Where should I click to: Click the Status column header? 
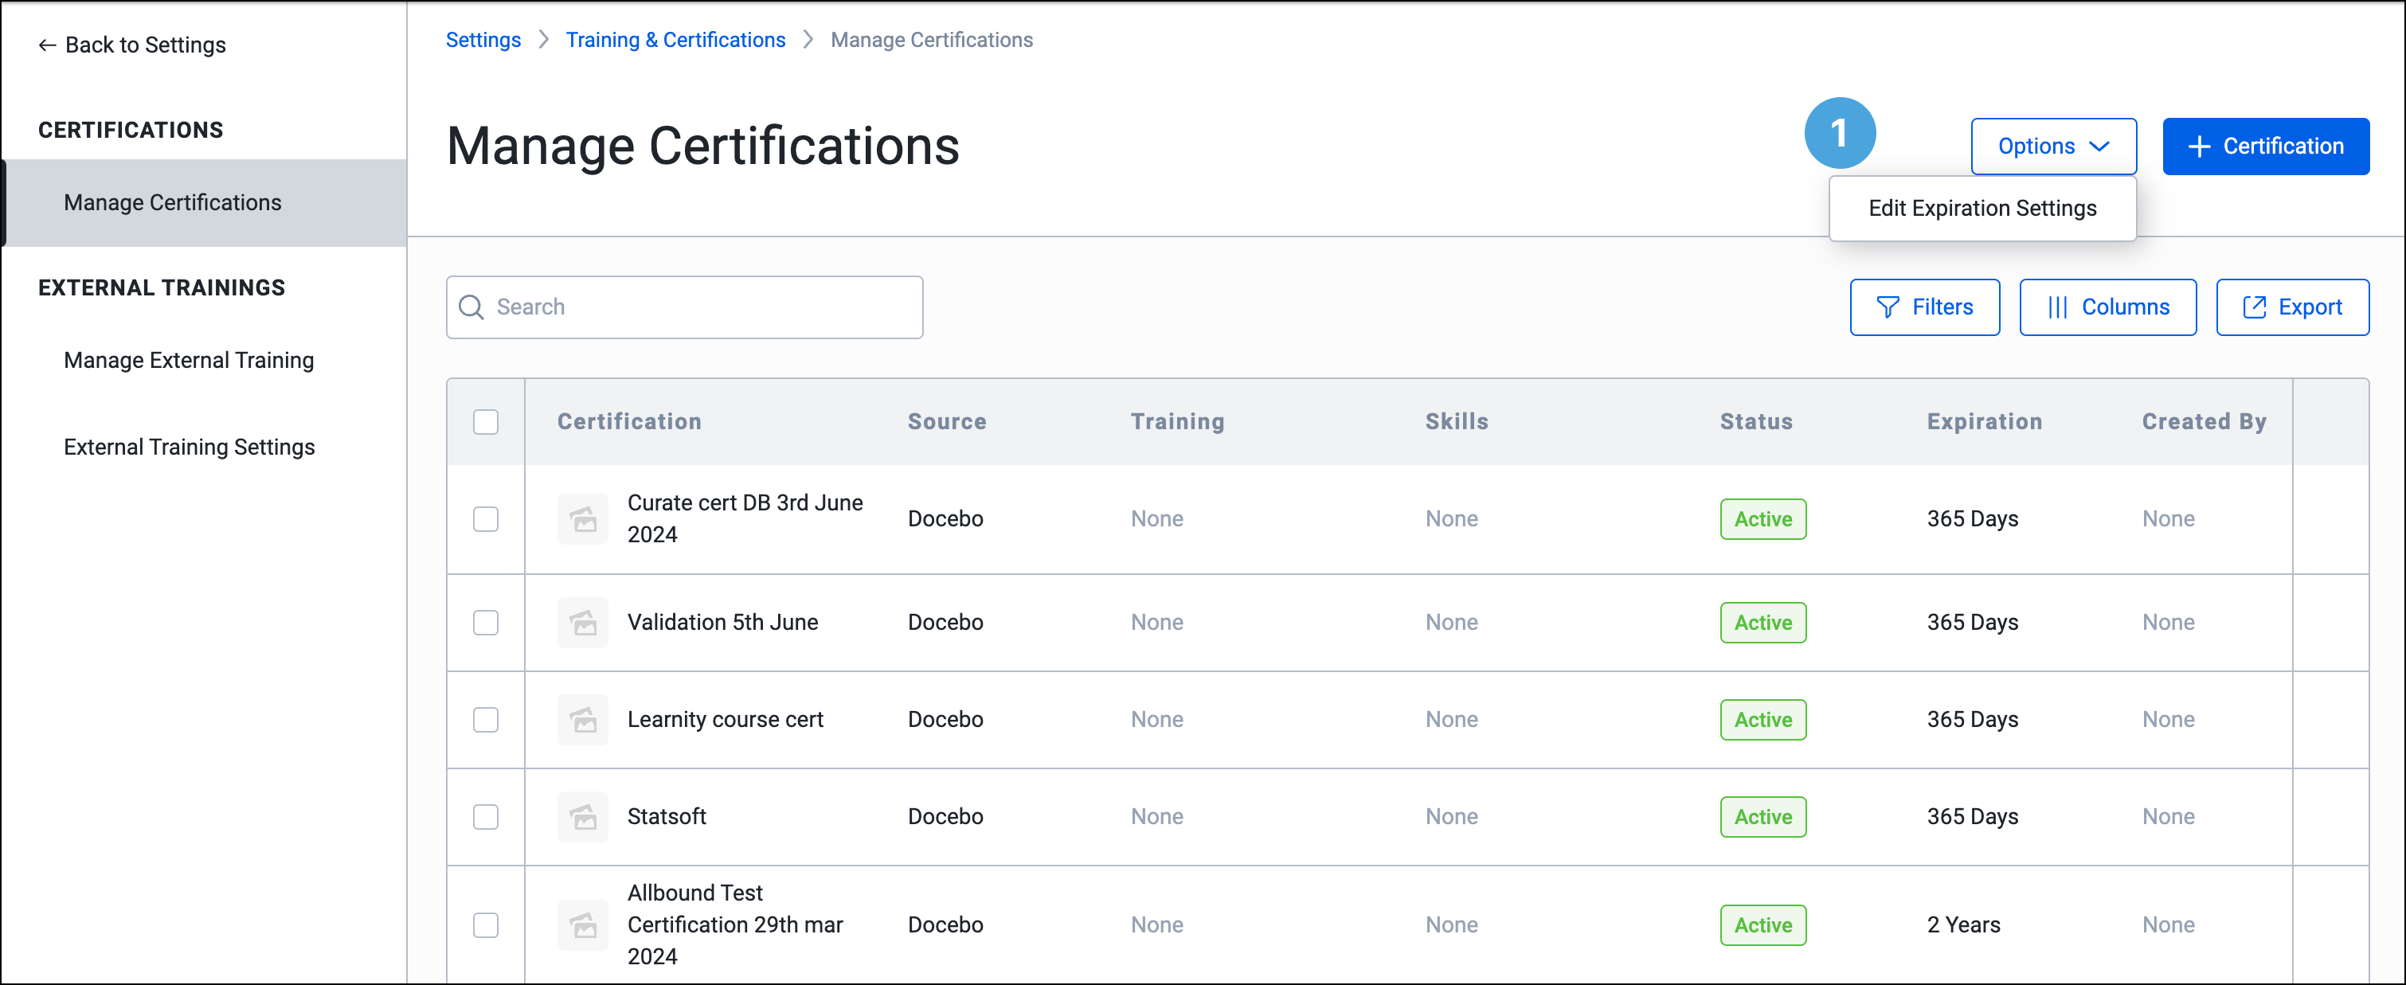click(x=1756, y=422)
